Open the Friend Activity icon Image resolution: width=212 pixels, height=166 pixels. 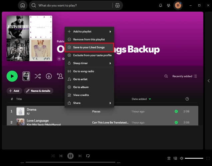coord(168,5)
